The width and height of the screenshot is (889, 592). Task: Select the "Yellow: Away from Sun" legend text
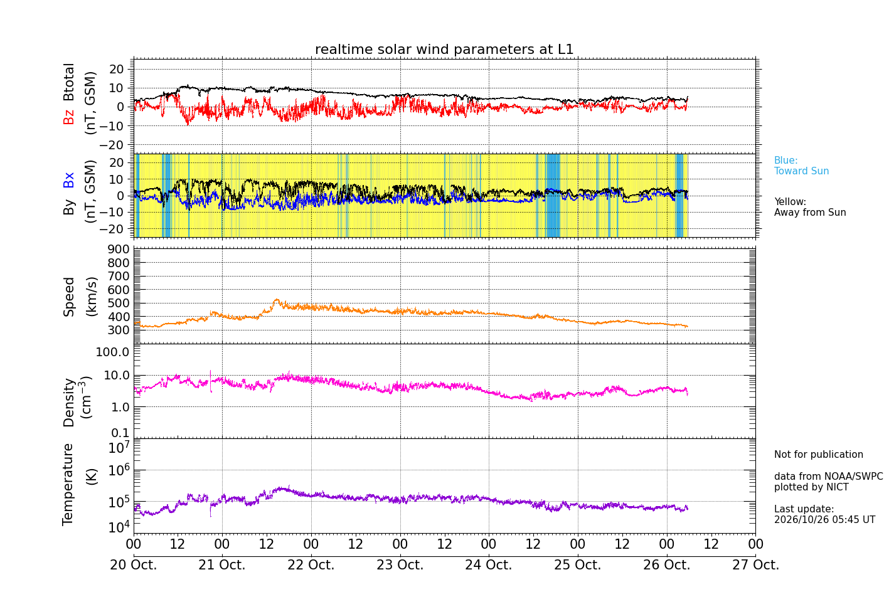coord(810,208)
